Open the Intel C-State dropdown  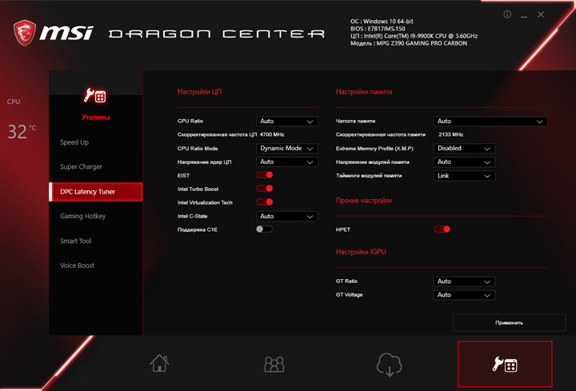coord(287,216)
